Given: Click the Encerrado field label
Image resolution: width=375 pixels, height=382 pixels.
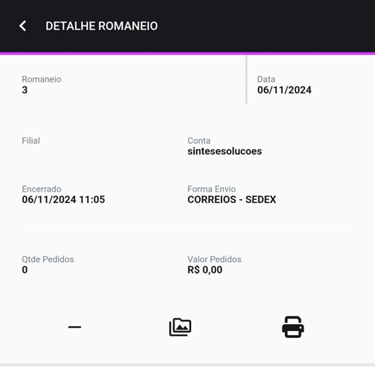Looking at the screenshot, I should pyautogui.click(x=41, y=189).
